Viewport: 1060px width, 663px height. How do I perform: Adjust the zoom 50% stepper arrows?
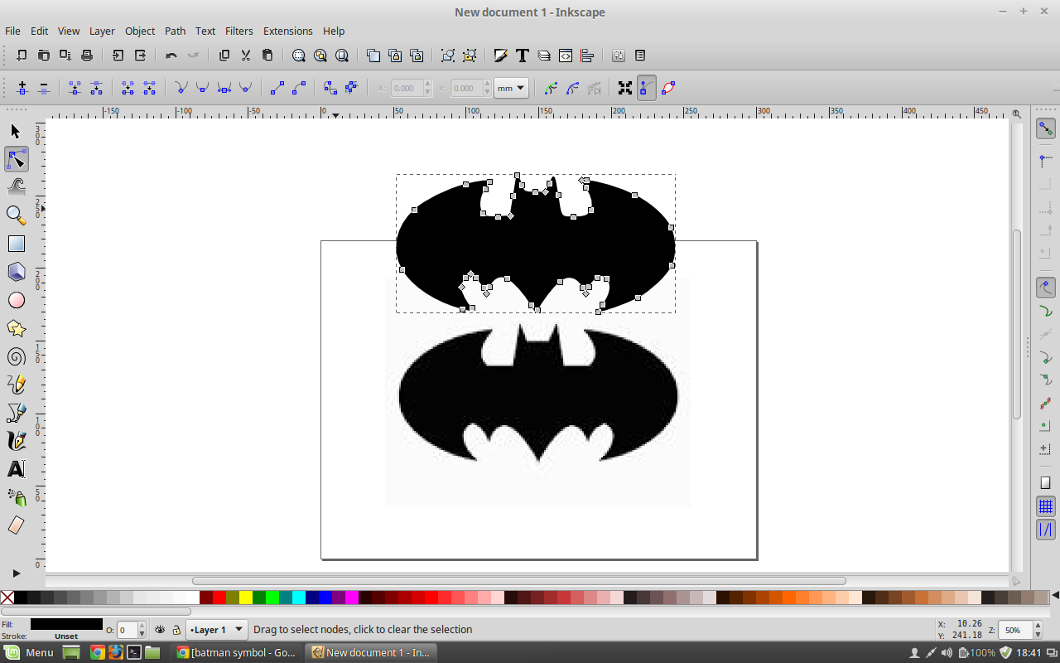click(x=1038, y=630)
